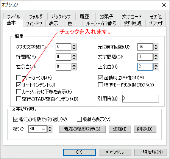The height and width of the screenshot is (159, 170).
Task: Confirm settings with OK button
Action: pos(80,152)
